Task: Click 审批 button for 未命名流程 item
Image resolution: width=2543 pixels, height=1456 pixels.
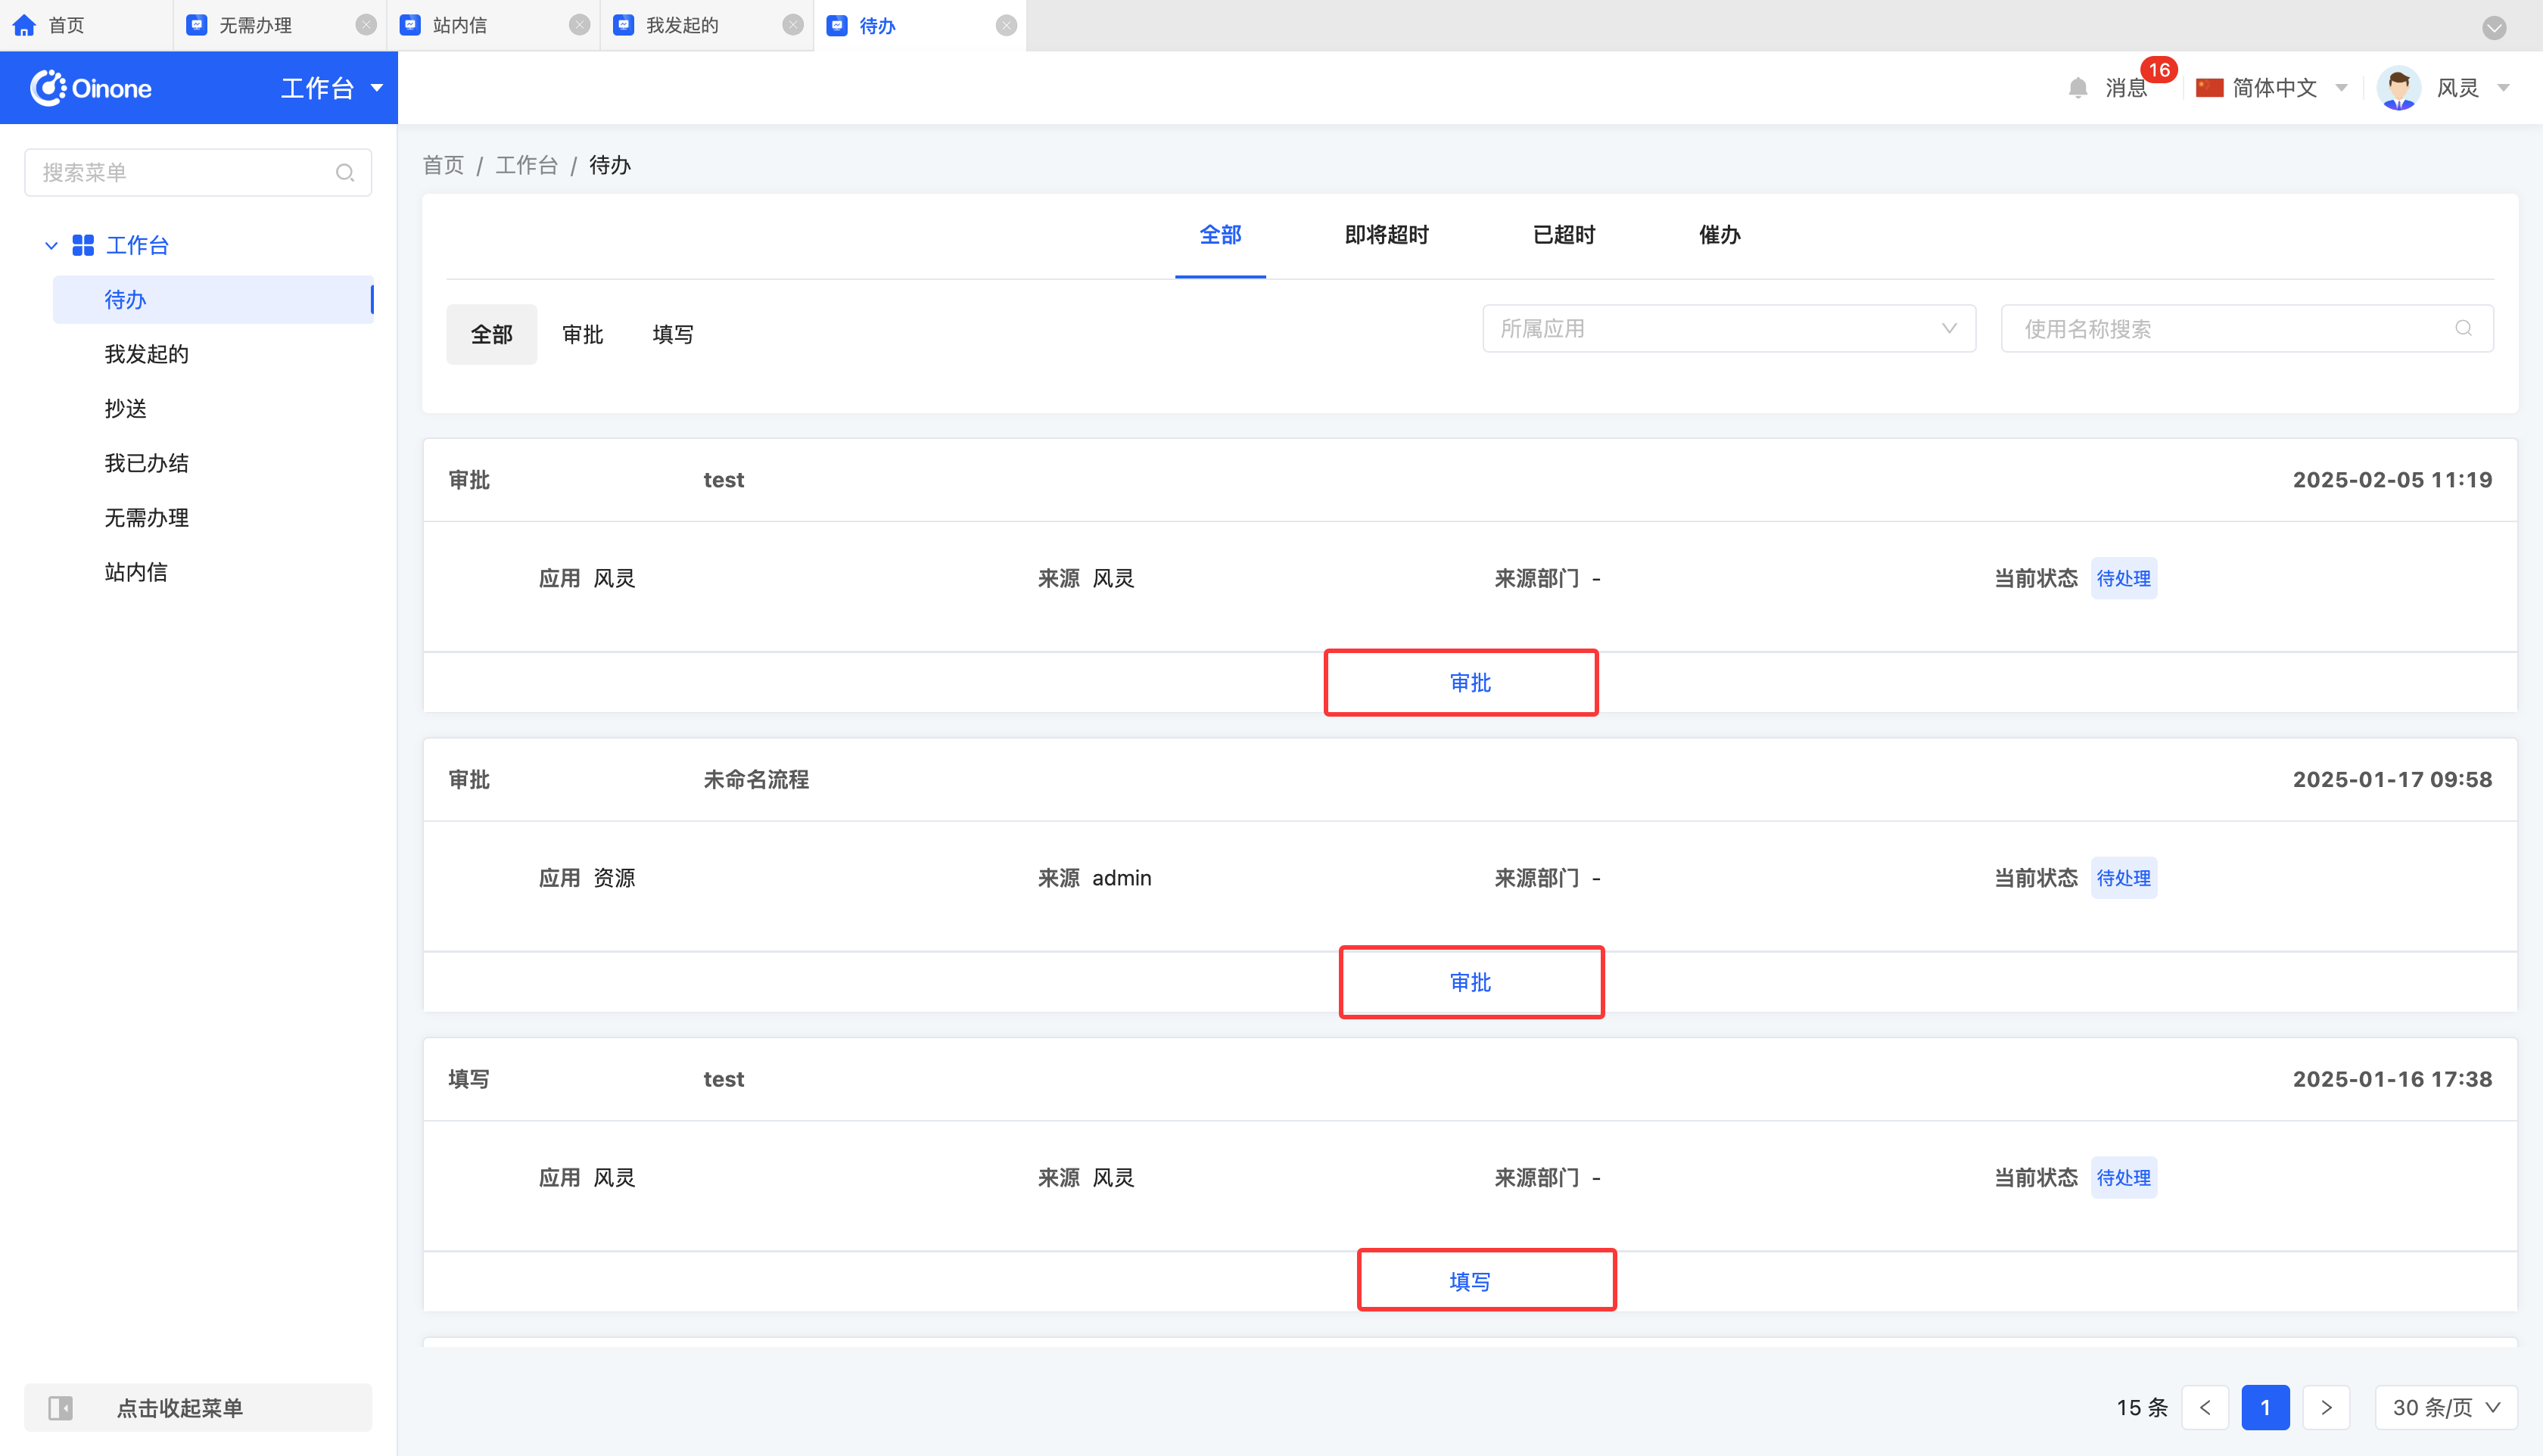Action: click(x=1470, y=982)
